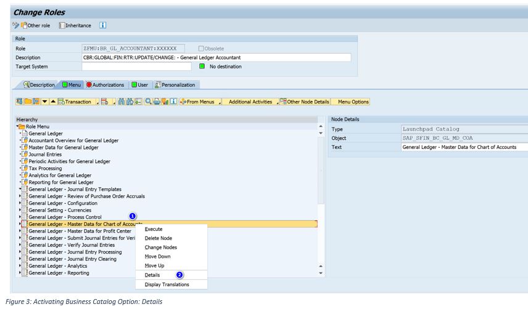Screen dimensions: 528x312
Task: Click the Target System input field
Action: coord(136,66)
